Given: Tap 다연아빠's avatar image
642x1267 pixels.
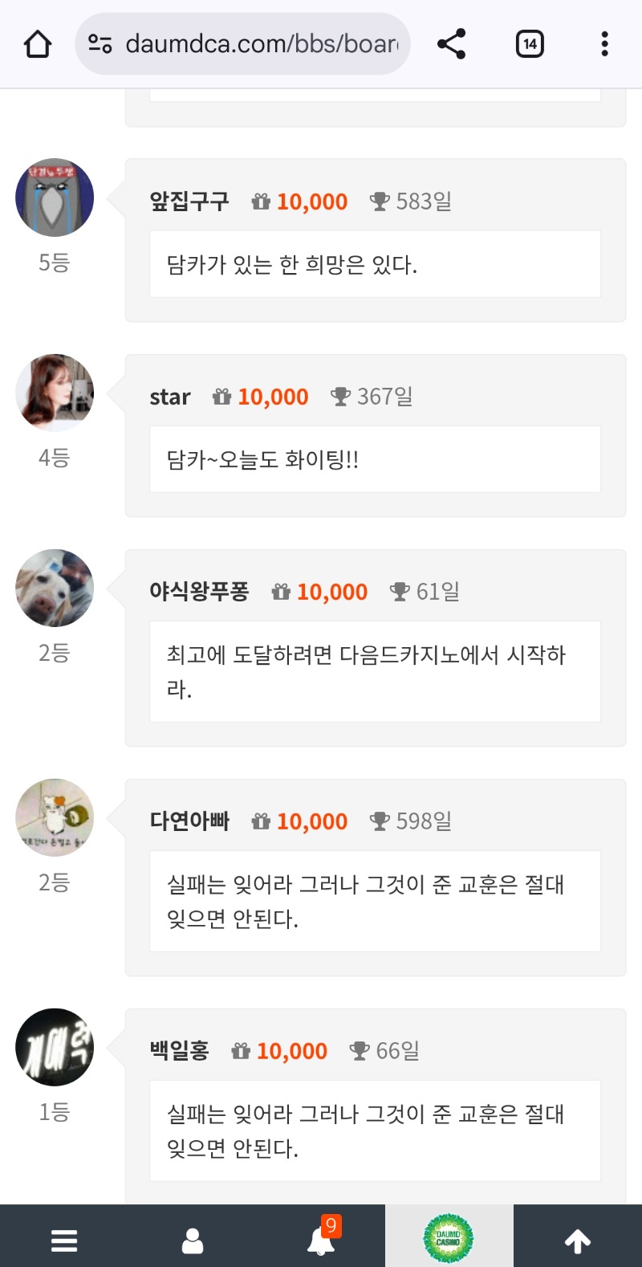Looking at the screenshot, I should pos(55,817).
